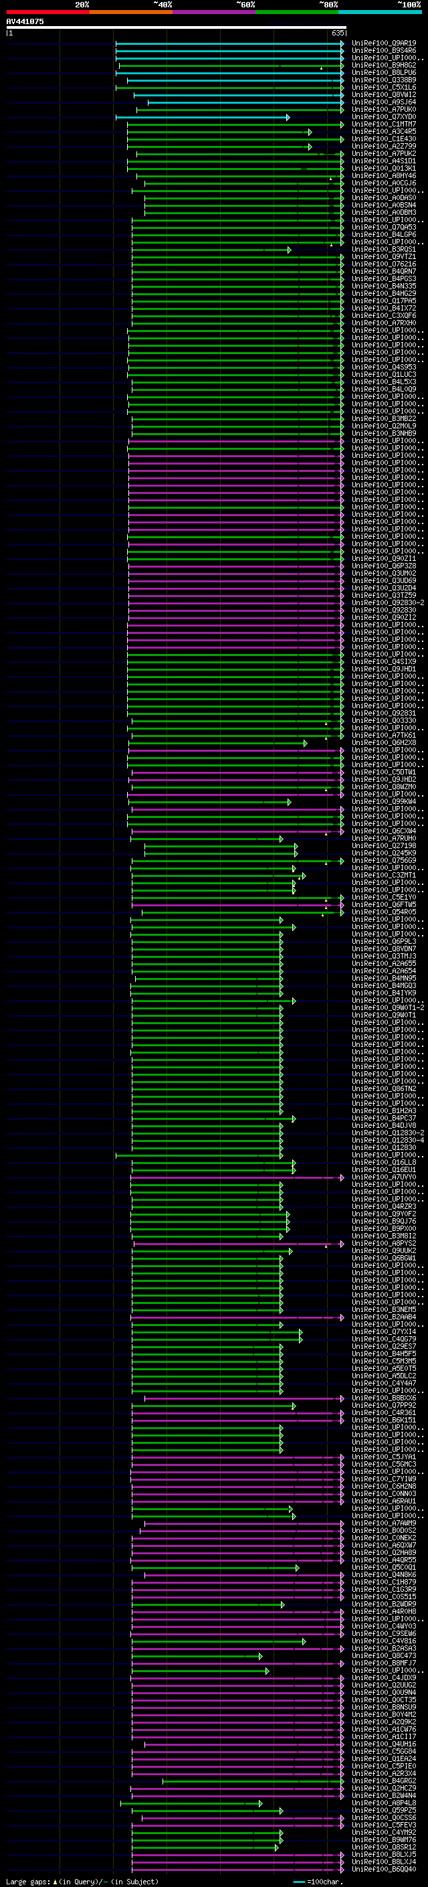Open the UniRef100_B9S4R6 hit label
Image resolution: width=428 pixels, height=1887 pixels.
pyautogui.click(x=383, y=51)
